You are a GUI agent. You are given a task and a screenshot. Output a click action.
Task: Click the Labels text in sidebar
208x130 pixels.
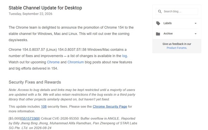[x=167, y=23]
